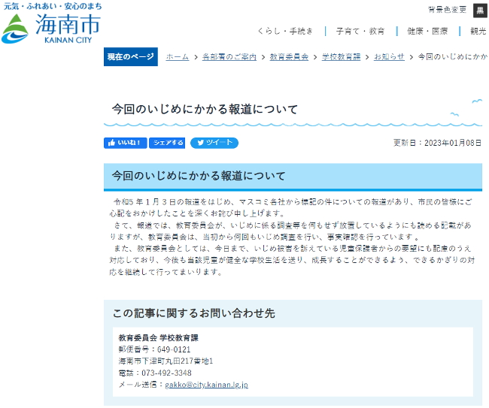This screenshot has height=408, width=489.
Task: Open the 観光 menu
Action: (x=478, y=31)
